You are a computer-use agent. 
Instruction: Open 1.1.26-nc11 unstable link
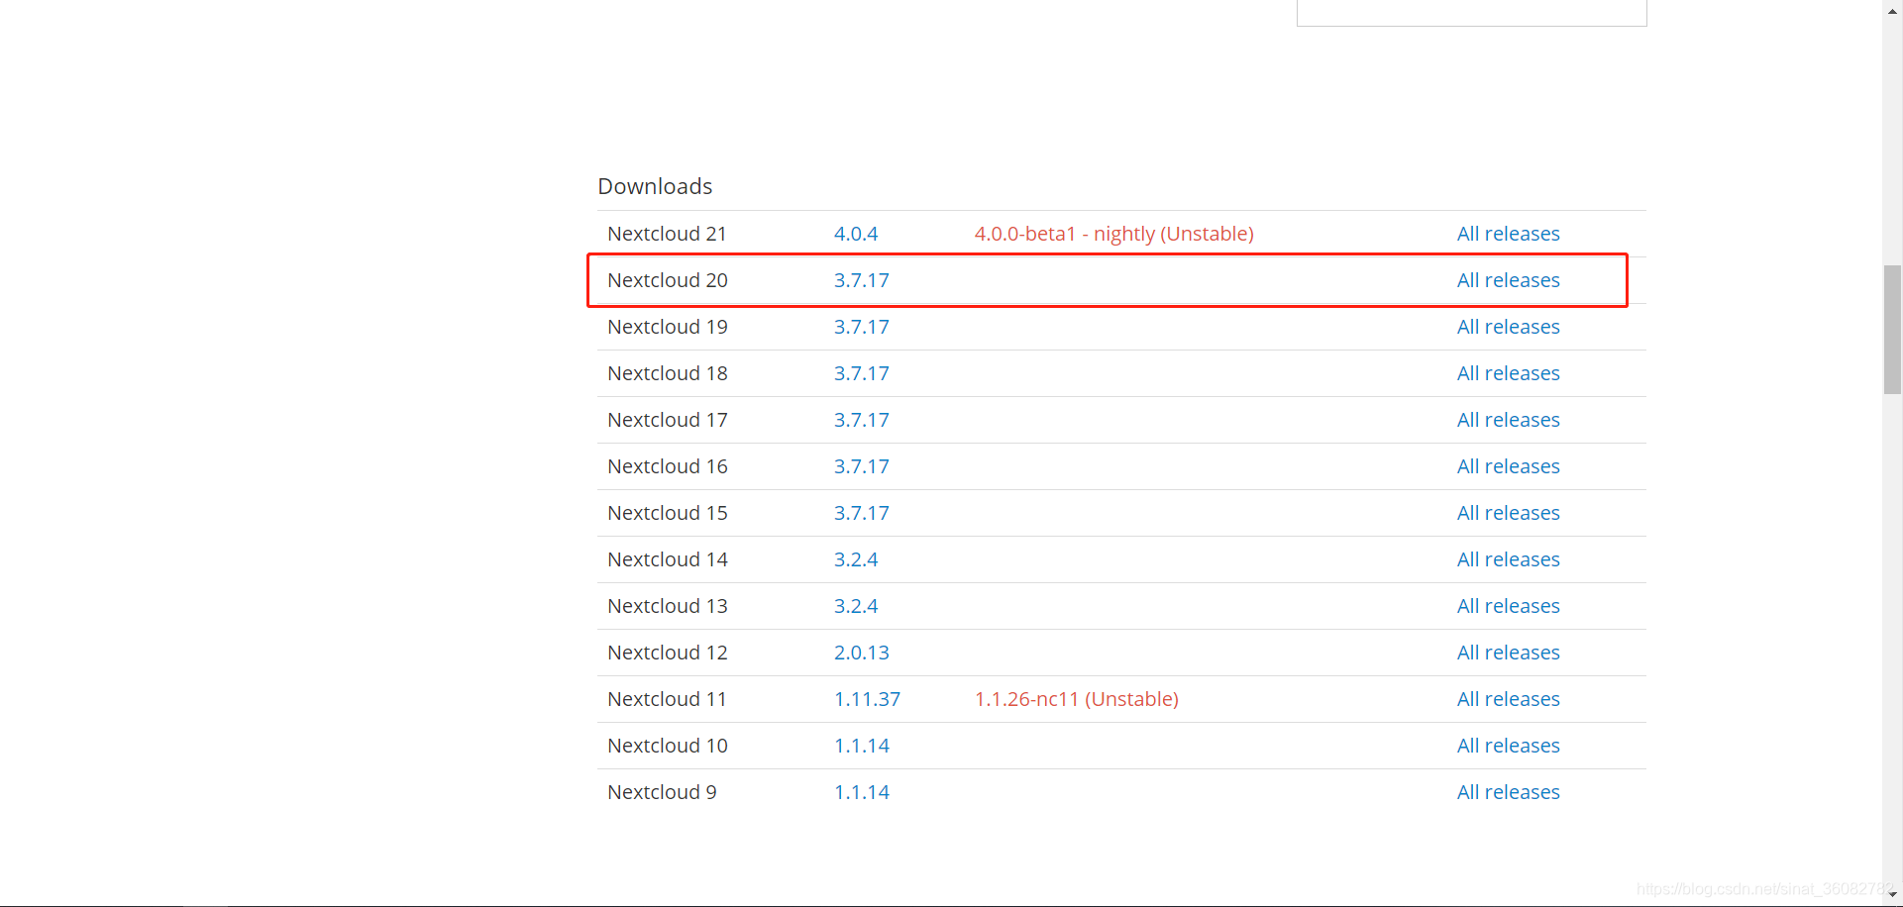pyautogui.click(x=1076, y=699)
